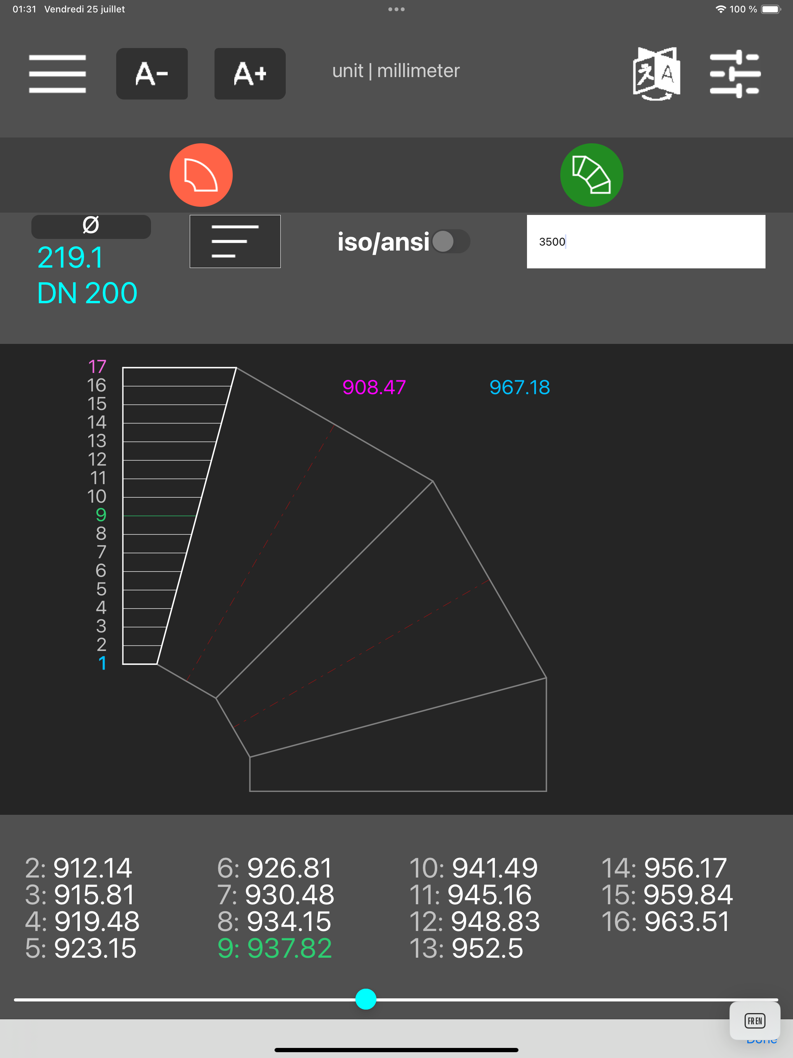Select measurement 2: 912.14
The width and height of the screenshot is (793, 1058).
point(79,867)
